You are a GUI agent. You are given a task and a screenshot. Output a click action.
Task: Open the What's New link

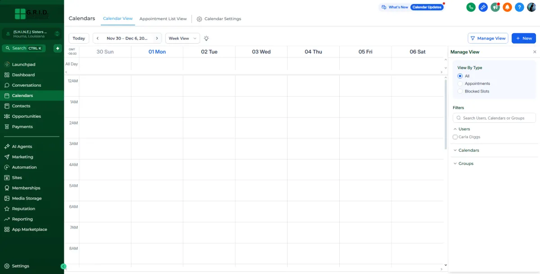[x=395, y=7]
